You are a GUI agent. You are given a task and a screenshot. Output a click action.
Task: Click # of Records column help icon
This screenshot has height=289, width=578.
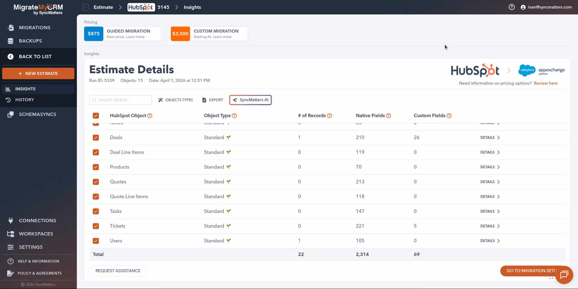[x=330, y=116]
